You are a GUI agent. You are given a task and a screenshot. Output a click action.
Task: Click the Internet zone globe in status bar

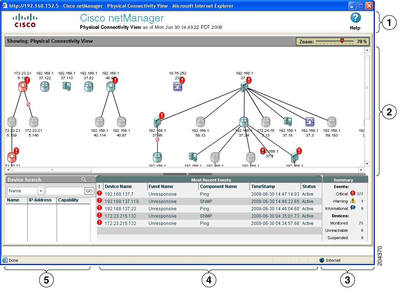pyautogui.click(x=322, y=260)
